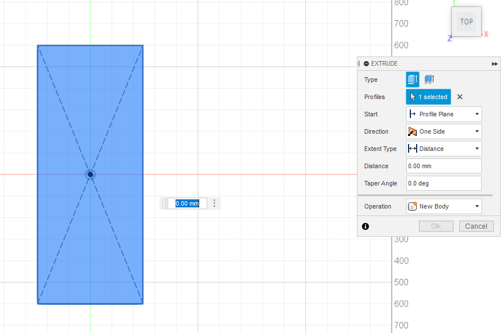Image resolution: width=503 pixels, height=333 pixels.
Task: Click the X axis label on the ViewCube
Action: pyautogui.click(x=486, y=34)
